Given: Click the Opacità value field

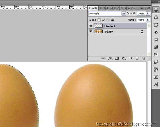Looking at the screenshot, I should (141, 13).
